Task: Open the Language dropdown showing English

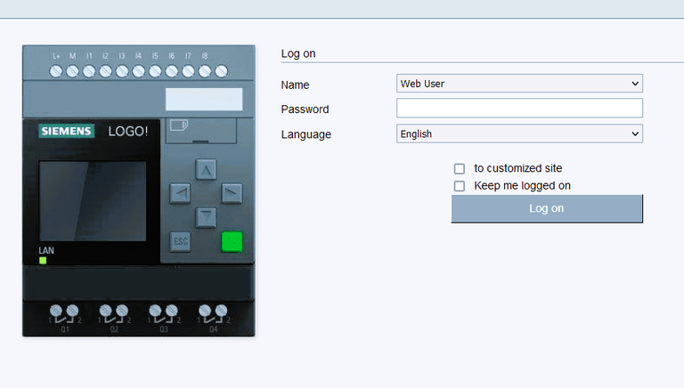Action: coord(519,133)
